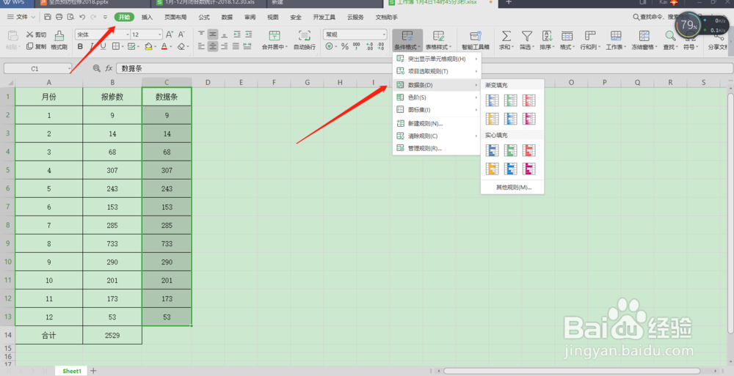Open the number format 常规 dropdown
Viewport: 734px width, 376px height.
(x=385, y=34)
